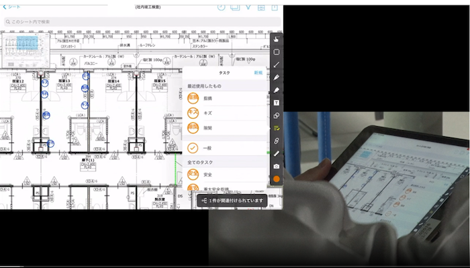Click the sheet overview minimap thumbnail
Viewport: 470px width, 268px height.
[x=26, y=50]
